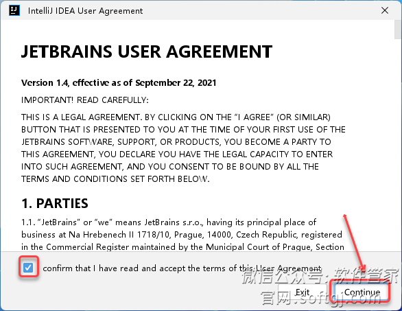Uncheck the accept terms checkbox
The width and height of the screenshot is (402, 311).
[x=28, y=268]
